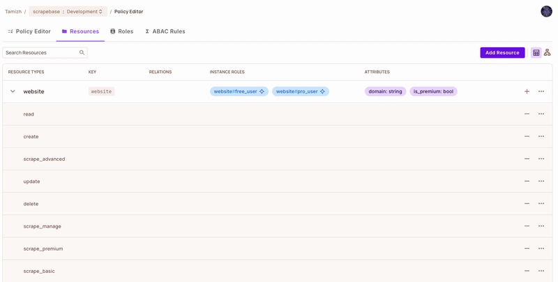
Task: Click the Add Resource button
Action: (502, 53)
